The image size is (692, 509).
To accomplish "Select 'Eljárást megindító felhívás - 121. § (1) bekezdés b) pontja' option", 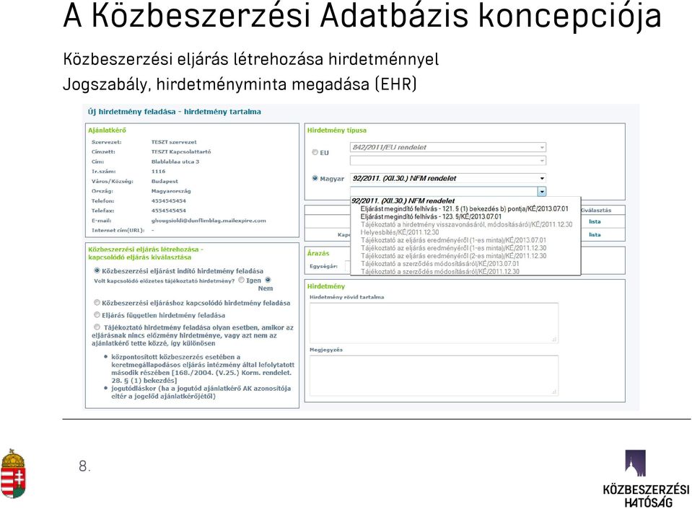I will [x=464, y=208].
